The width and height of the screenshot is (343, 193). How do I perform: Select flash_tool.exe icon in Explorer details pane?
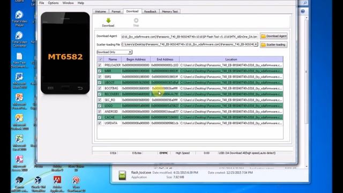[x=122, y=175]
